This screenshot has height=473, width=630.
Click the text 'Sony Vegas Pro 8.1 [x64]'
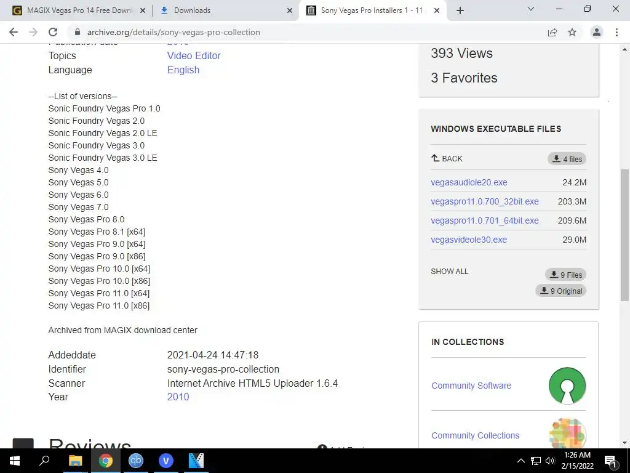pos(97,232)
